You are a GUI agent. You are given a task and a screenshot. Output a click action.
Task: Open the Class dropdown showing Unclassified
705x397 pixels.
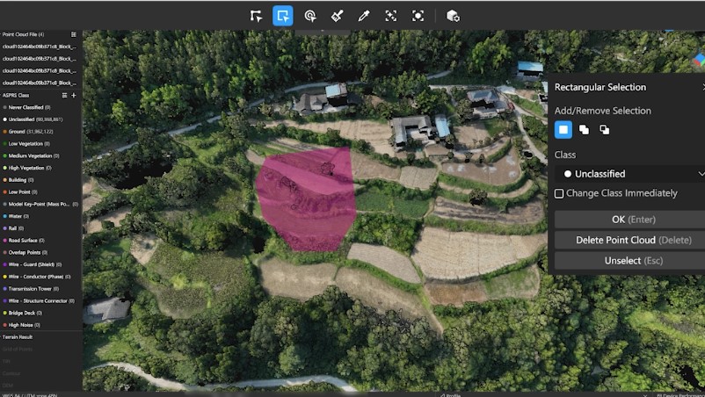(629, 174)
